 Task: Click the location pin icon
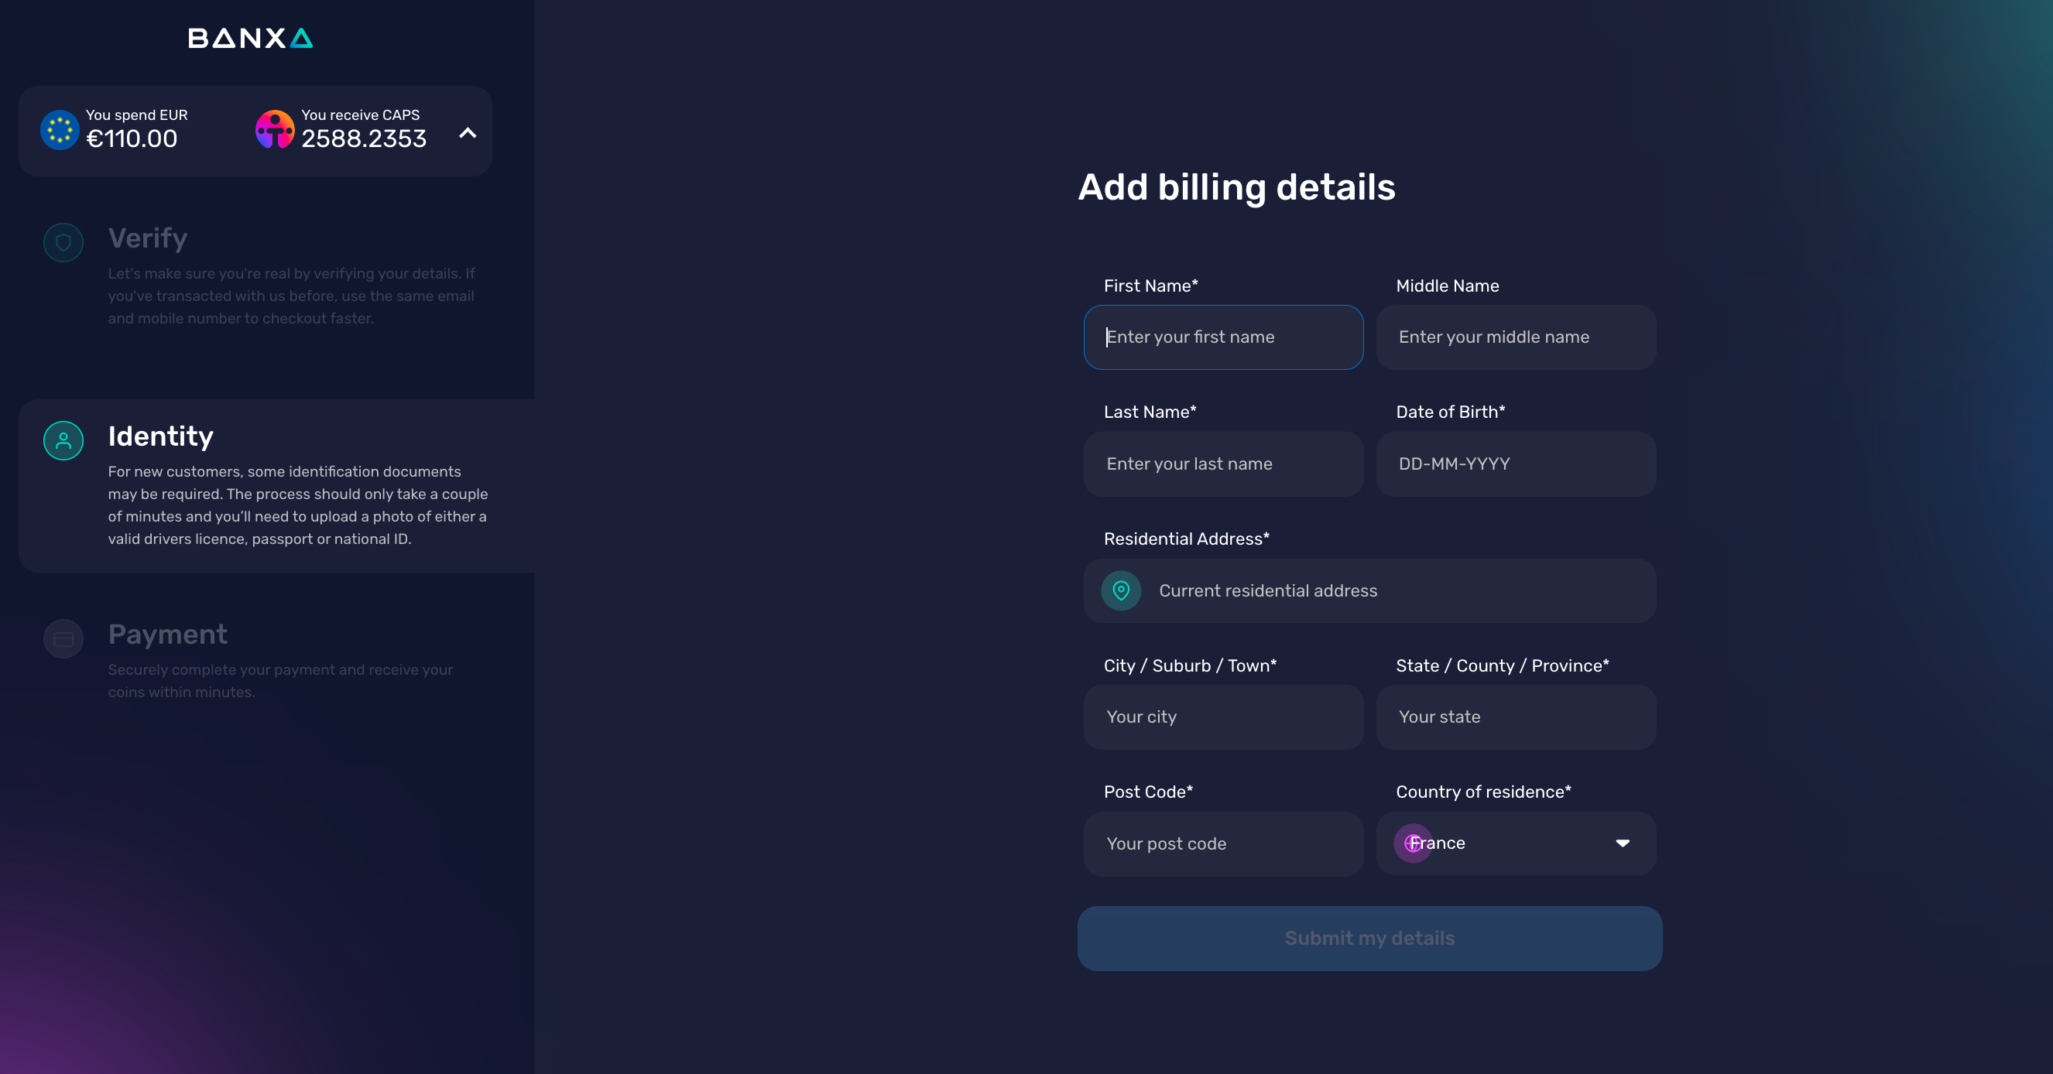(x=1120, y=590)
